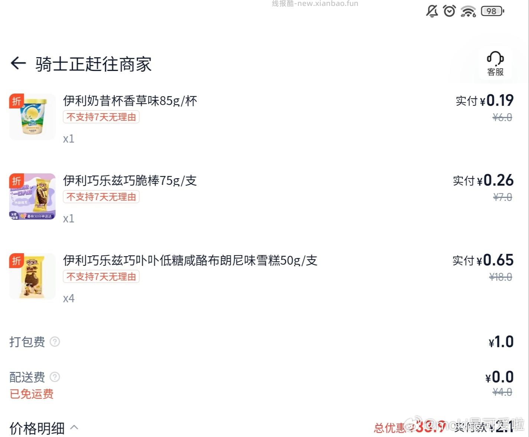
Task: Open the 打包费 help question mark
Action: (x=55, y=342)
